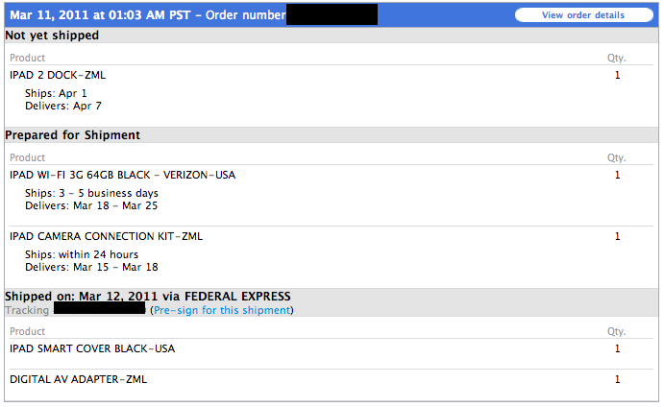Click the Ships: Apr 1 text
664x407 pixels.
(x=56, y=93)
